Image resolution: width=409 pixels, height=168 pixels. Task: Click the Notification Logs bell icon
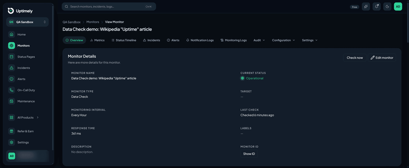point(188,40)
